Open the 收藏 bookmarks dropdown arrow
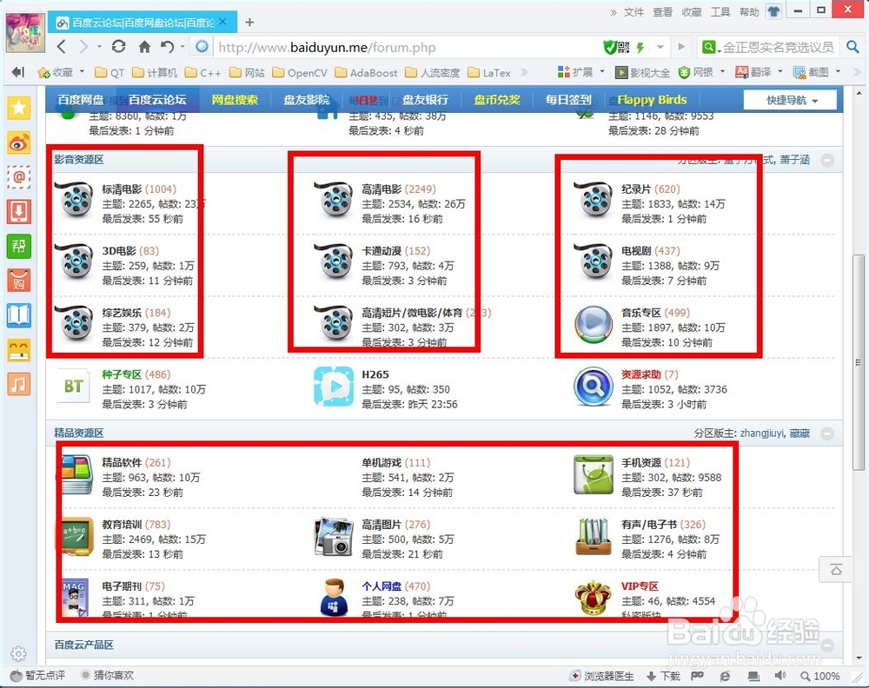Screen dimensions: 869x688 82,71
